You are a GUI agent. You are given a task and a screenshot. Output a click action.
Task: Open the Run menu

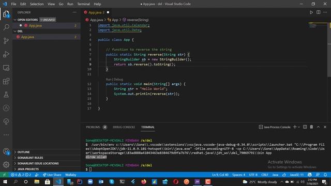click(70, 4)
